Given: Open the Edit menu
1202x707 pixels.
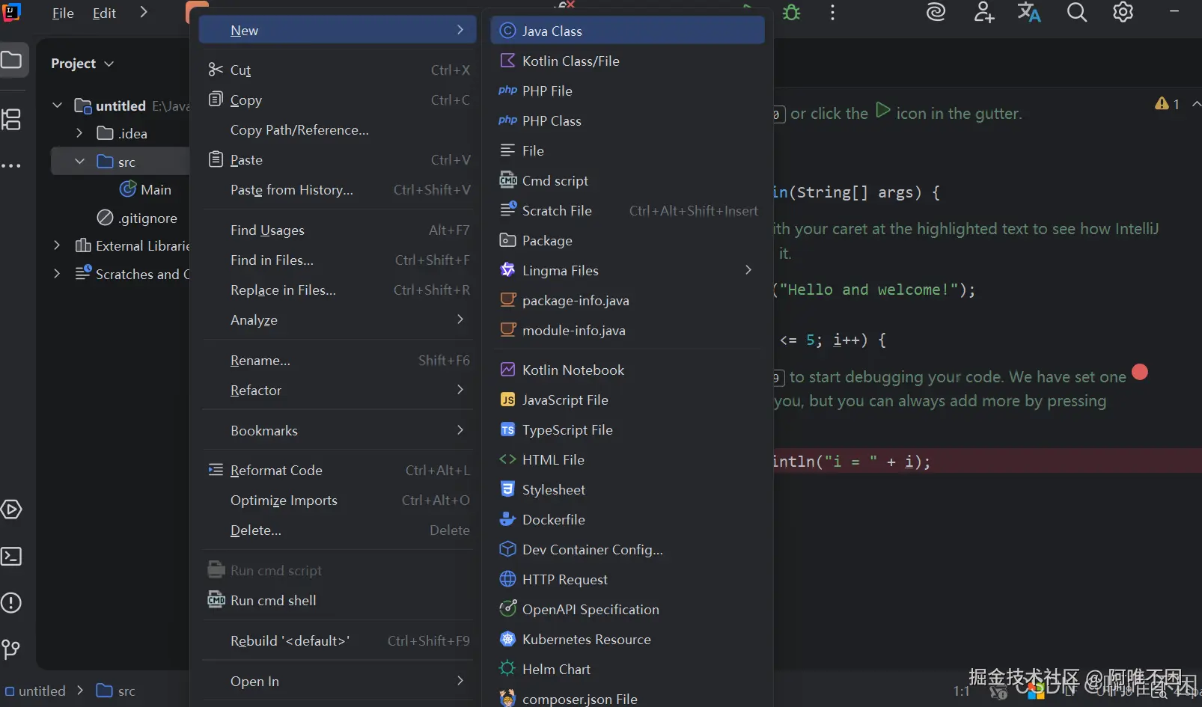Looking at the screenshot, I should pos(104,13).
